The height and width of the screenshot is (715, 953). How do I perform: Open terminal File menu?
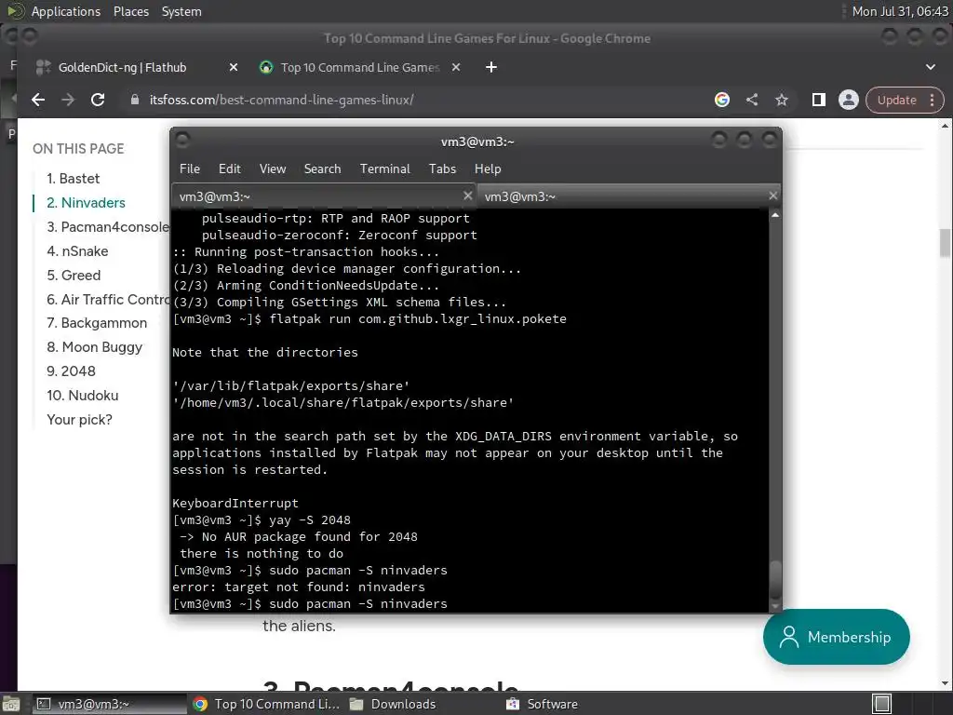(190, 169)
